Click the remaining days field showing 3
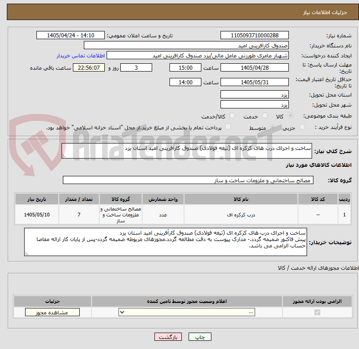Viewport: 359px width, 349px height. pyautogui.click(x=136, y=68)
